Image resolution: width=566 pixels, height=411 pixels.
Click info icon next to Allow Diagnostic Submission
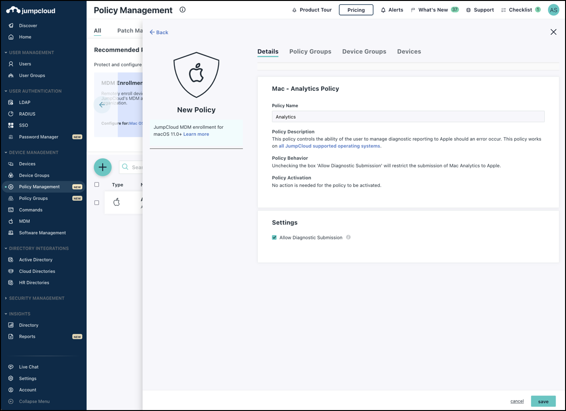pos(348,237)
